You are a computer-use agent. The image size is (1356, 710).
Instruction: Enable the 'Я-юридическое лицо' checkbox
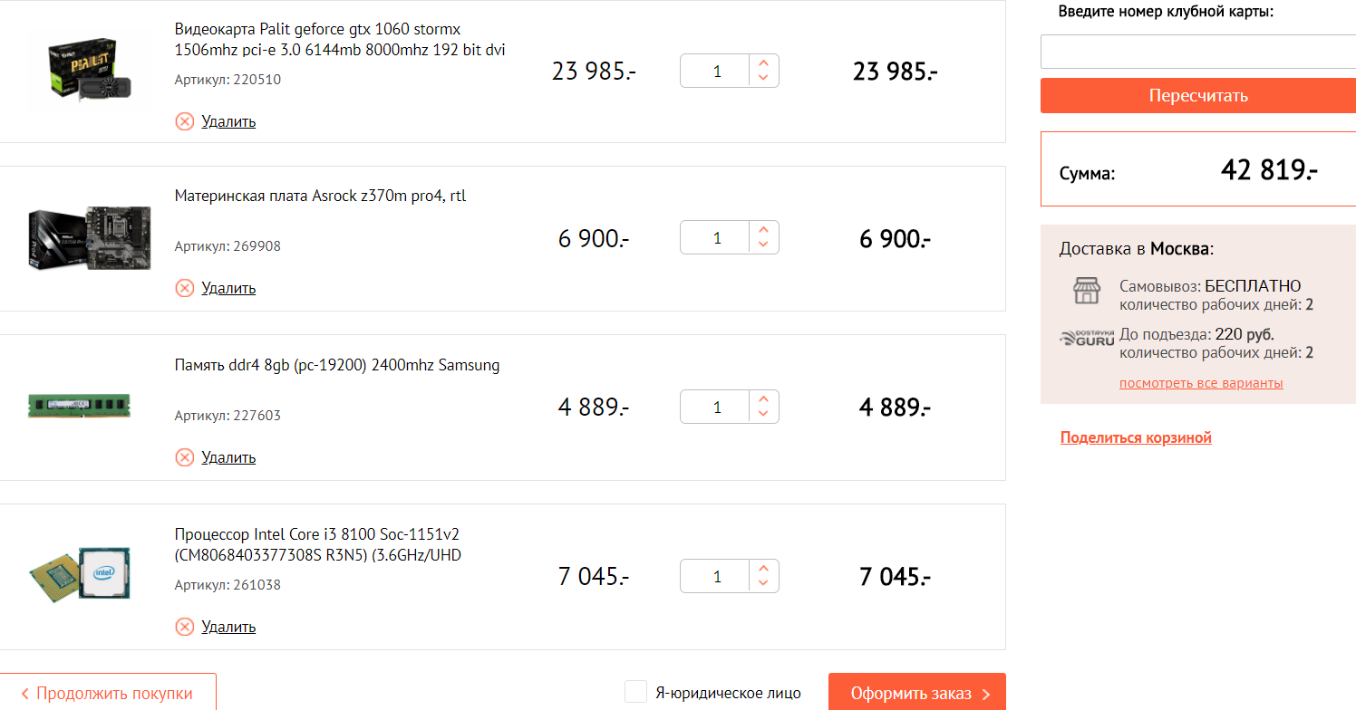(635, 692)
